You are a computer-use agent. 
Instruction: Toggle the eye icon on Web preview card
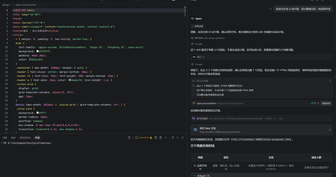coord(330,130)
